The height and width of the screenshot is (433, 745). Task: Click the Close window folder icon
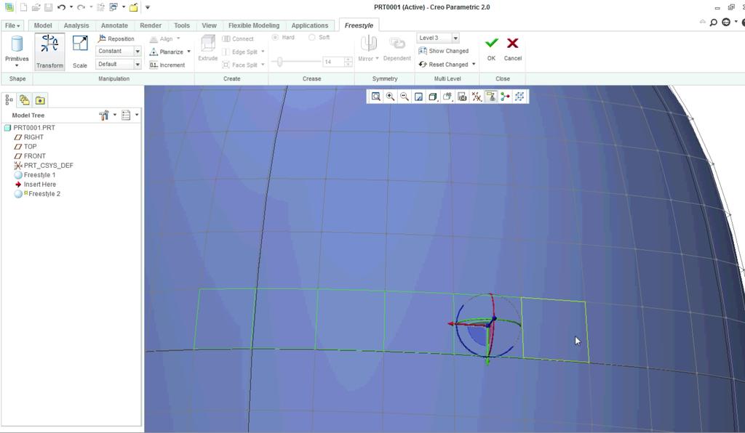point(134,7)
